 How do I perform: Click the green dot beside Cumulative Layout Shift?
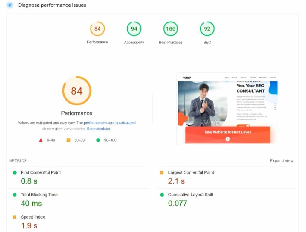click(161, 195)
